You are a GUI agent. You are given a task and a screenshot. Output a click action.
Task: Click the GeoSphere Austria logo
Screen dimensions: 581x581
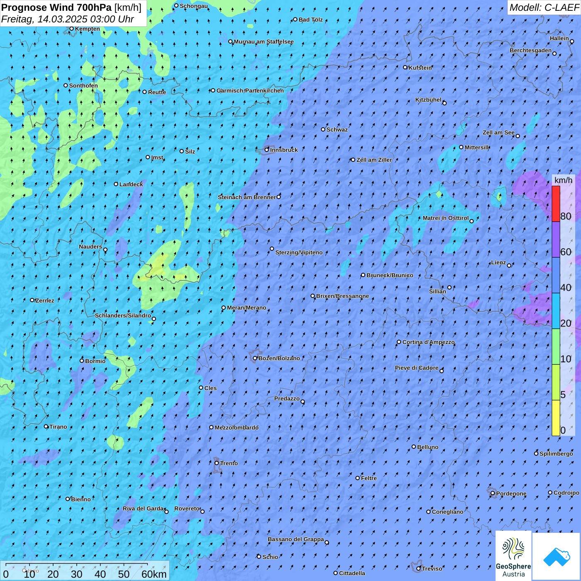coord(513,555)
